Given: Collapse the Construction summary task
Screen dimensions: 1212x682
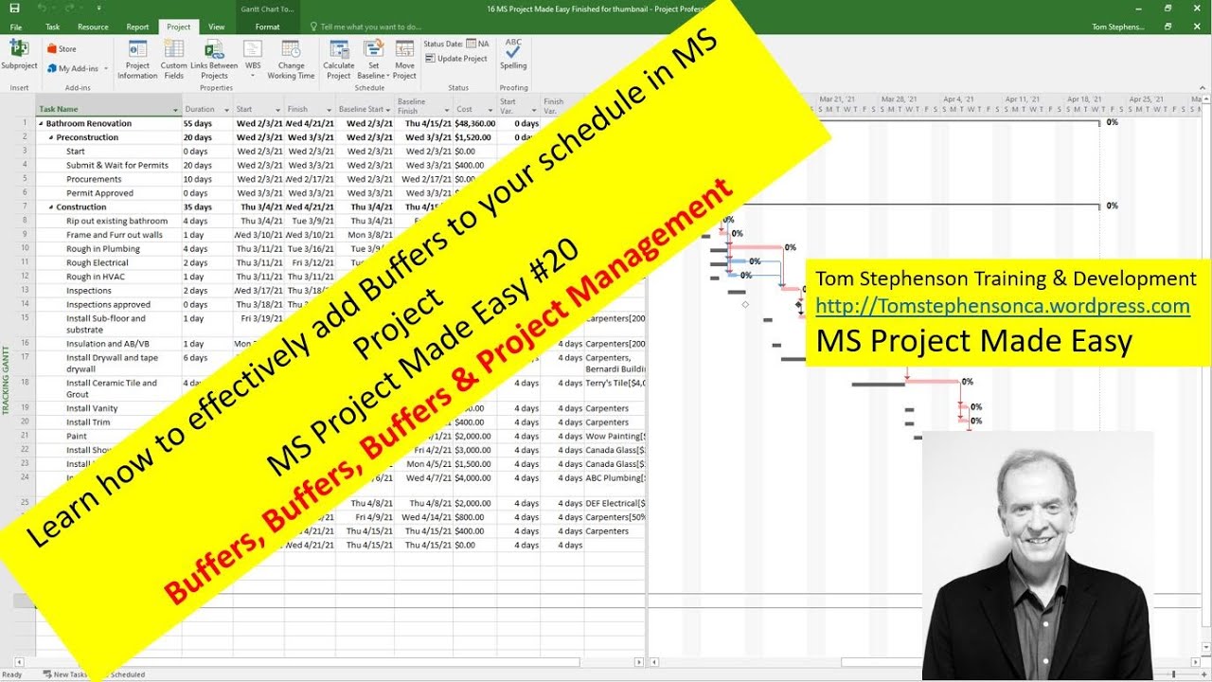Looking at the screenshot, I should pos(51,206).
